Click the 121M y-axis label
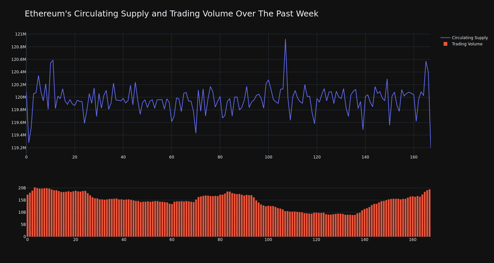 point(20,34)
